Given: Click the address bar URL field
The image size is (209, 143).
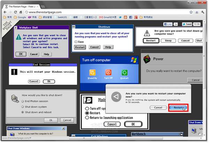Looking at the screenshot, I should (107, 12).
